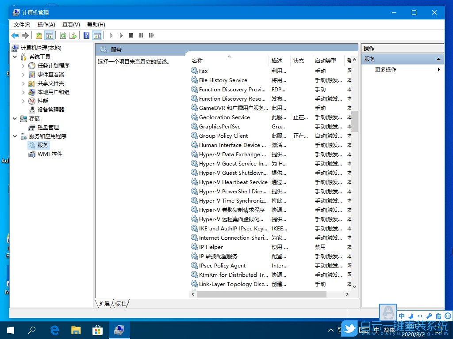This screenshot has height=339, width=453.
Task: Toggle full/half width using the moon icon
Action: 411,316
